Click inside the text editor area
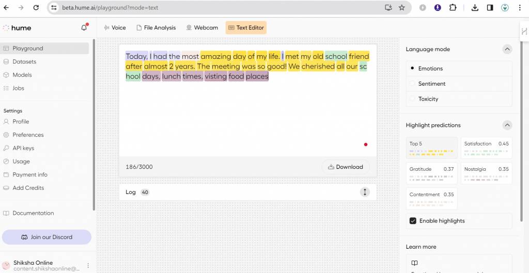Viewport: 529px width, 273px height. tap(248, 114)
